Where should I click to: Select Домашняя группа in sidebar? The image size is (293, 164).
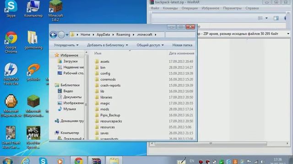coord(69,121)
